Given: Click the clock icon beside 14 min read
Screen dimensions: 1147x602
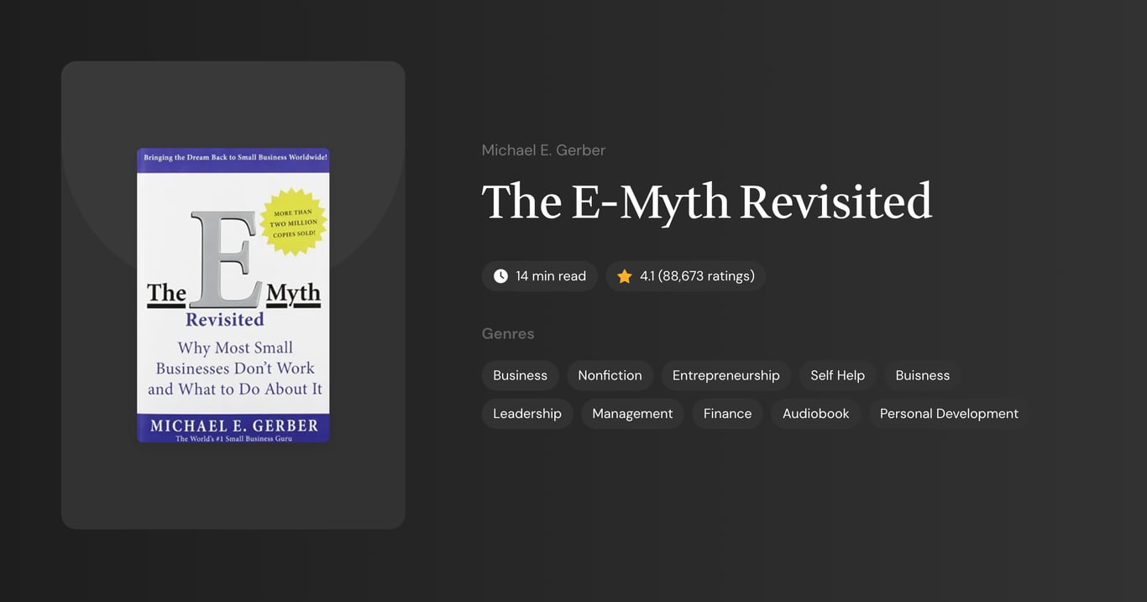Looking at the screenshot, I should pyautogui.click(x=500, y=275).
